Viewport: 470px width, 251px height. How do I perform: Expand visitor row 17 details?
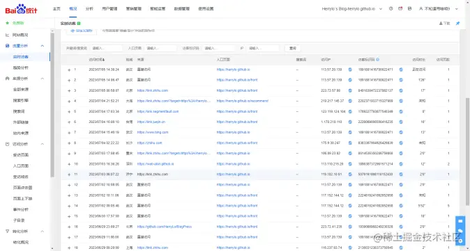pos(69,238)
